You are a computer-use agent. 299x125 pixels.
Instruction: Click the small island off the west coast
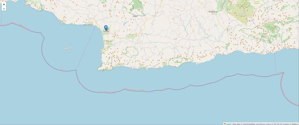point(68,48)
